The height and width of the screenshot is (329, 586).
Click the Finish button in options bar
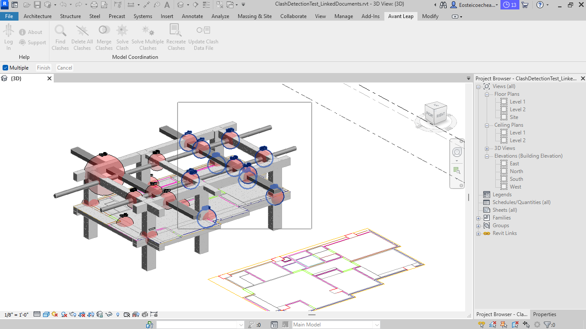coord(43,68)
